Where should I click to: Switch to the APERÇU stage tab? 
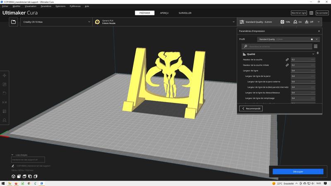[164, 13]
